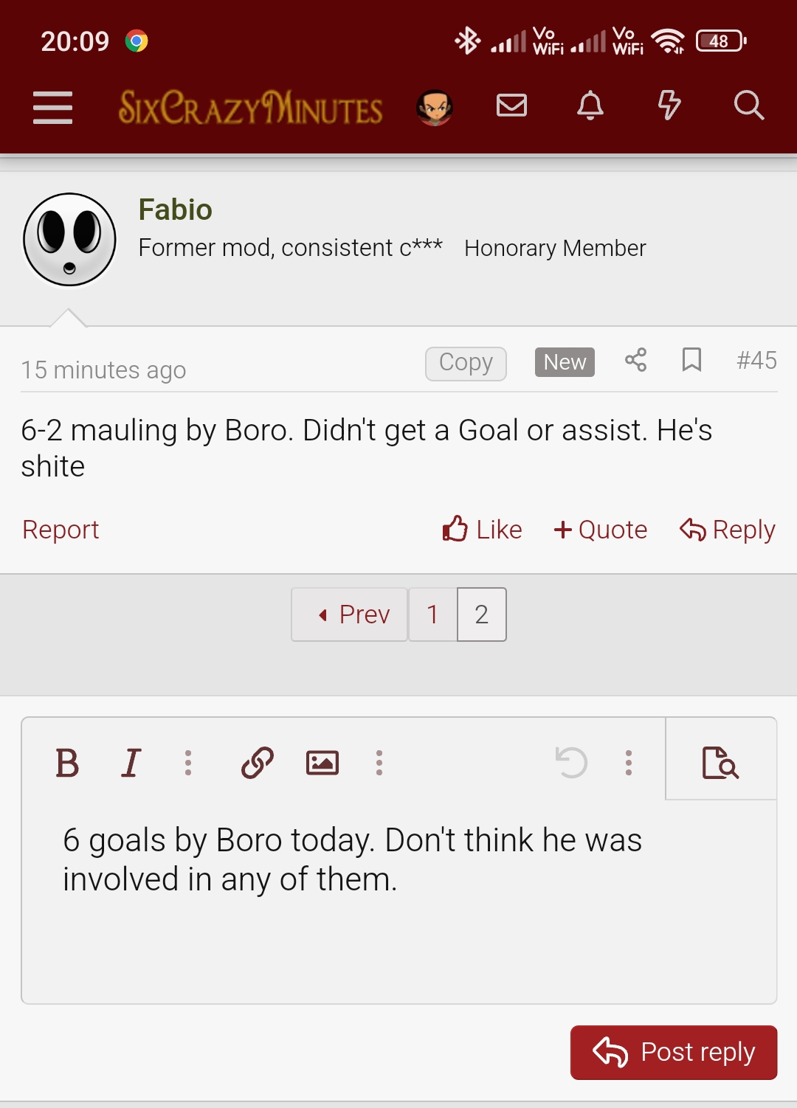Expand more options next to undo
The width and height of the screenshot is (797, 1108).
pos(629,763)
